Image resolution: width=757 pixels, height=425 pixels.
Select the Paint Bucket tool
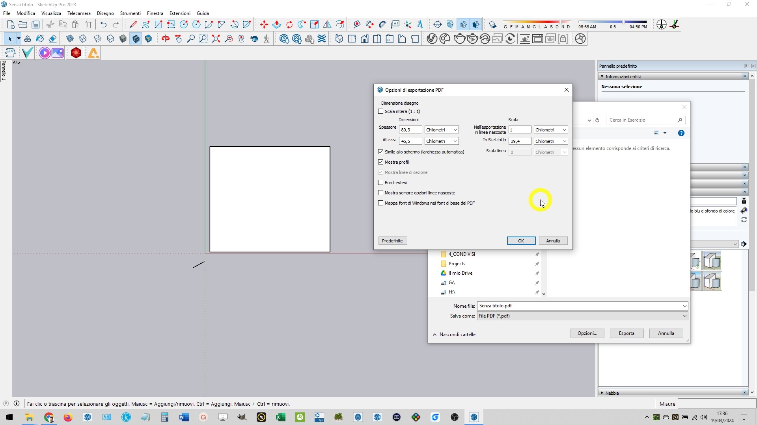40,39
